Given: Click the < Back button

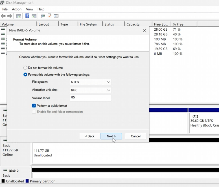Looking at the screenshot, I should [90, 136].
